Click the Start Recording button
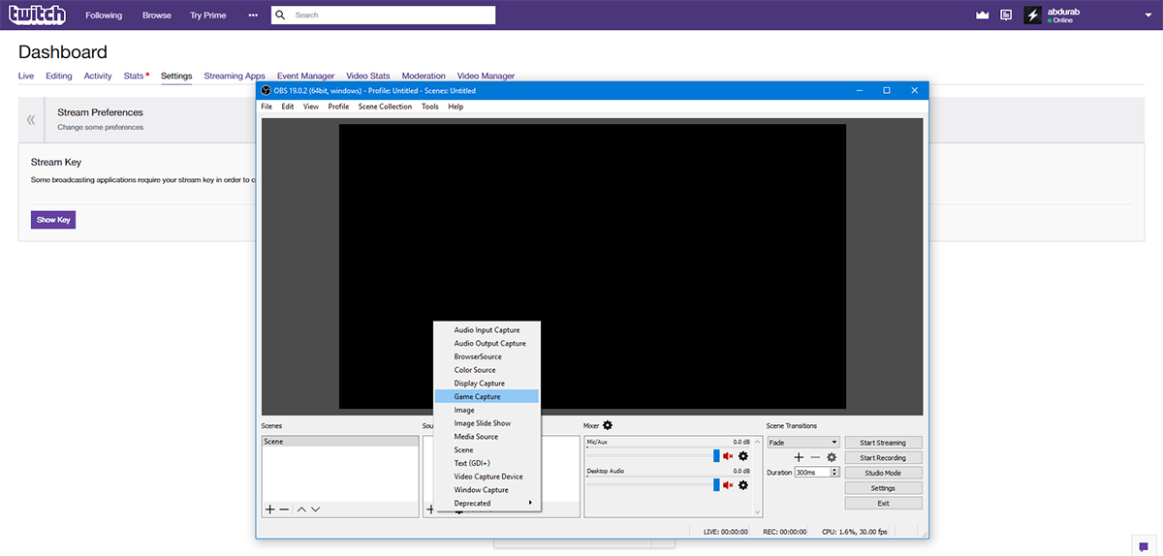 [x=883, y=458]
